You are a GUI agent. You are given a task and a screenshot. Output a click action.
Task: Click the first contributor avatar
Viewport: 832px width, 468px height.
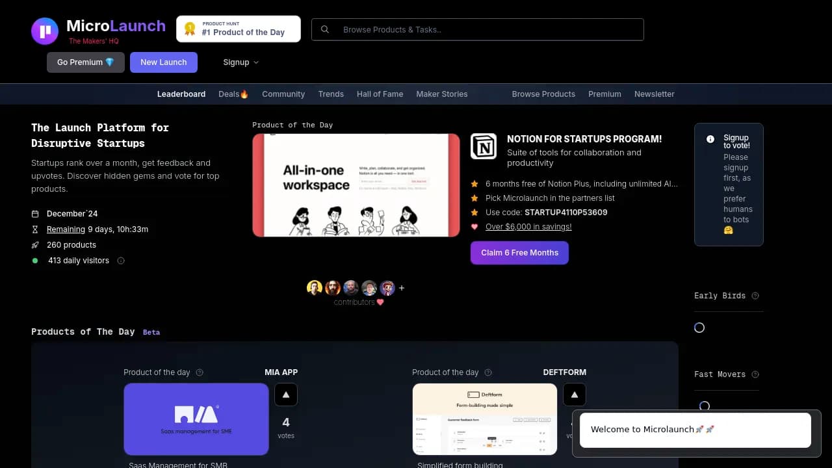click(x=315, y=288)
